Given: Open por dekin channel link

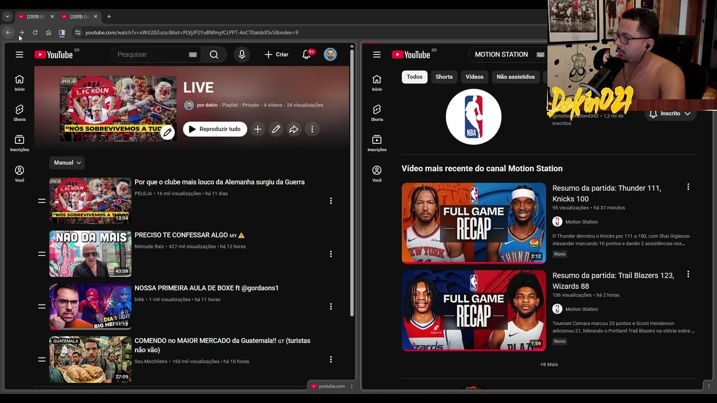Looking at the screenshot, I should (x=207, y=105).
